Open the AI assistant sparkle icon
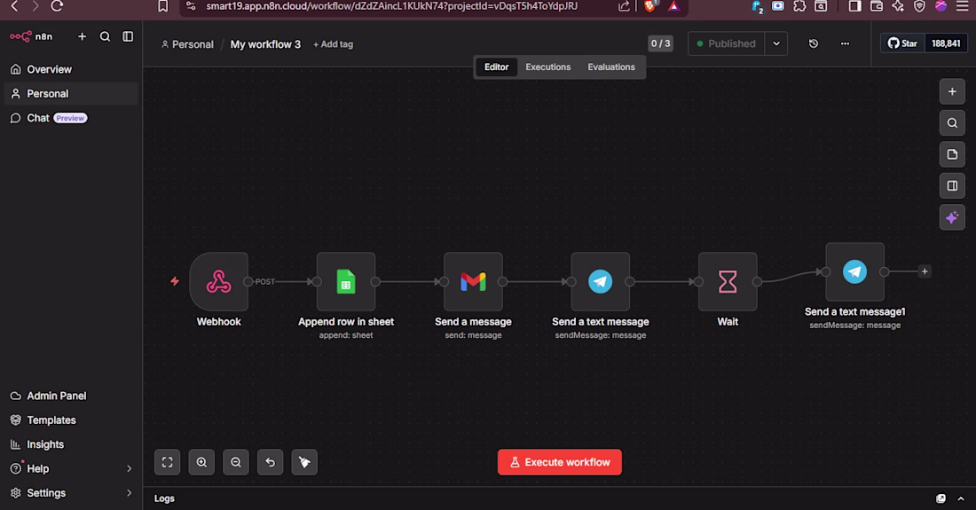Viewport: 976px width, 510px height. click(952, 217)
